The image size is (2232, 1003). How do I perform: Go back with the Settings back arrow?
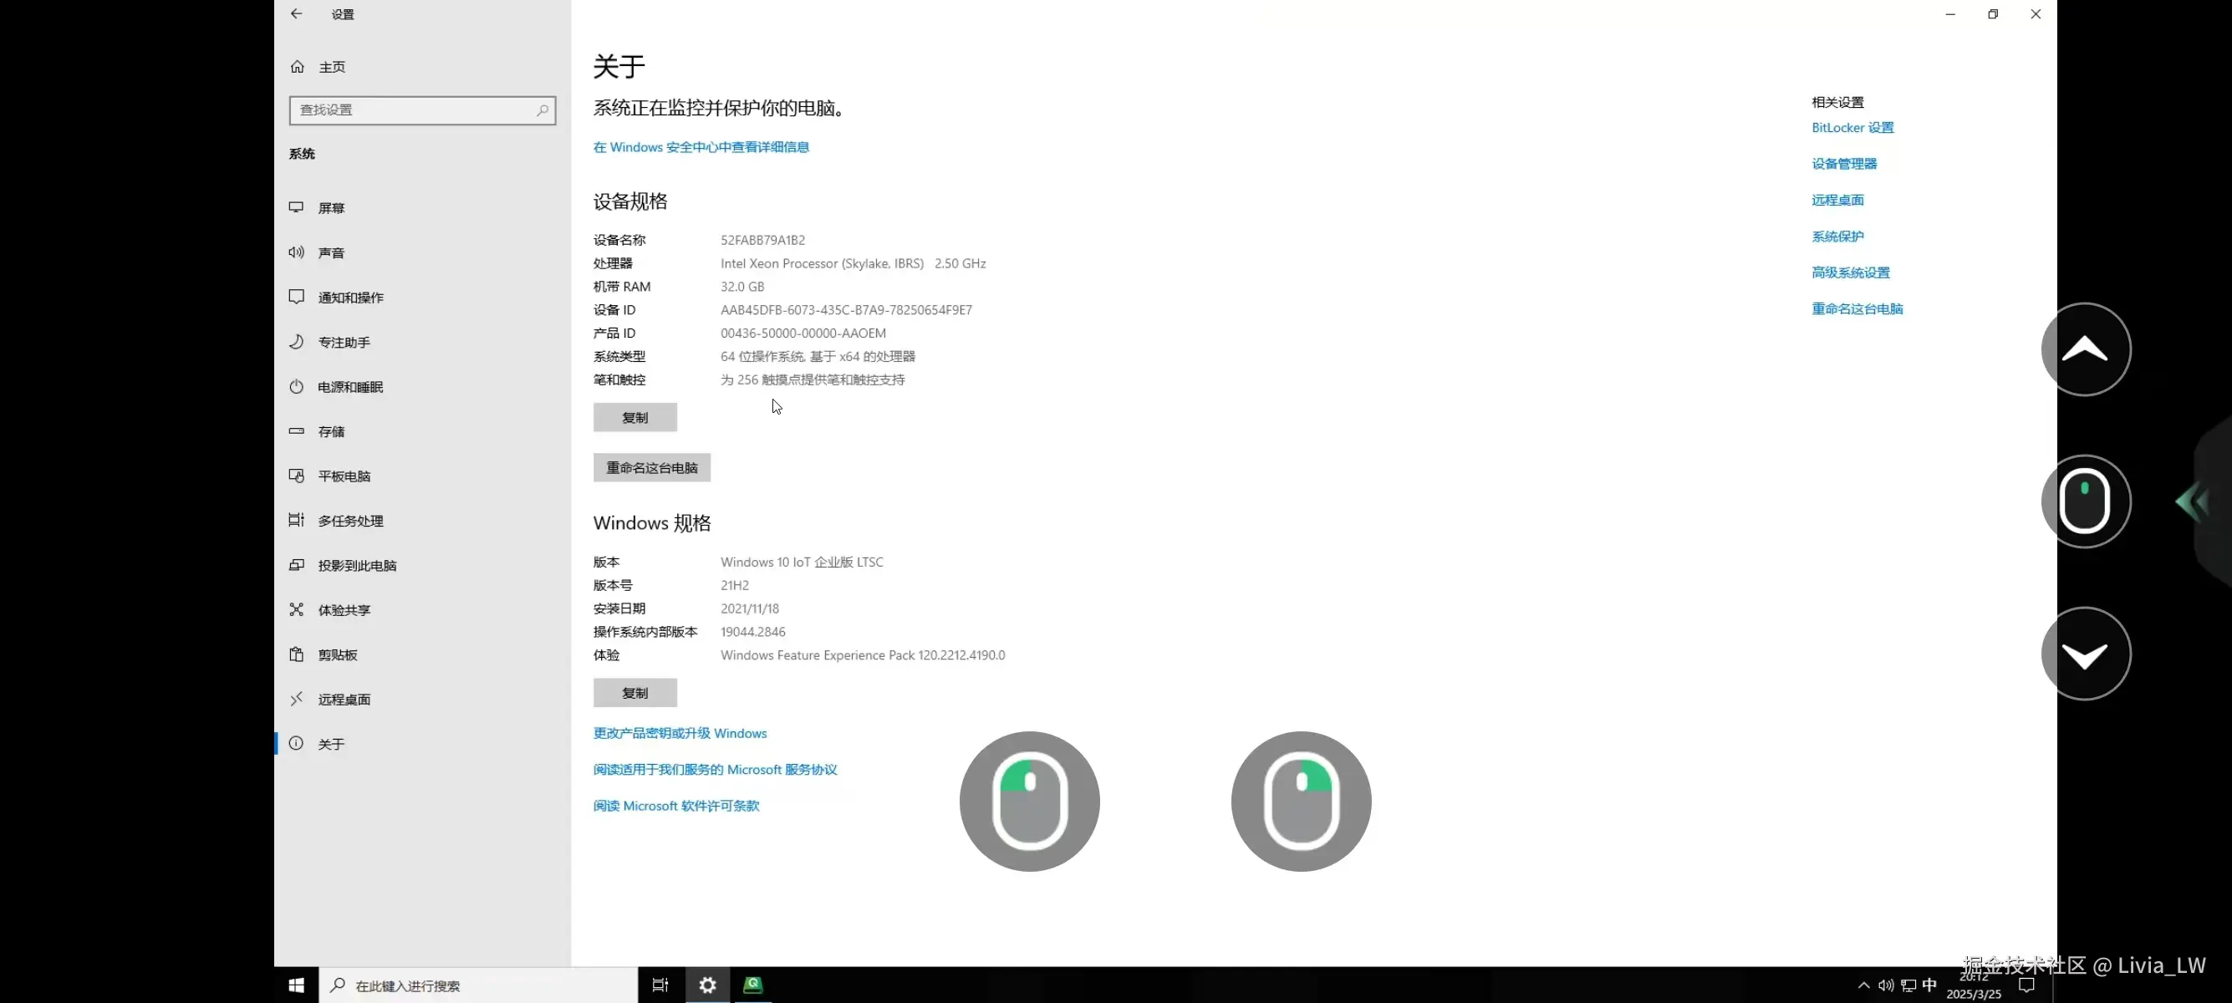(296, 14)
